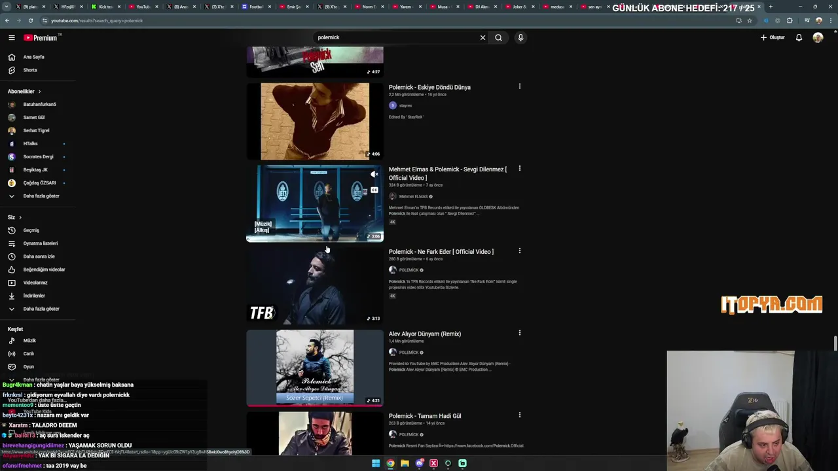
Task: Focus the YouTube search input field
Action: click(396, 37)
